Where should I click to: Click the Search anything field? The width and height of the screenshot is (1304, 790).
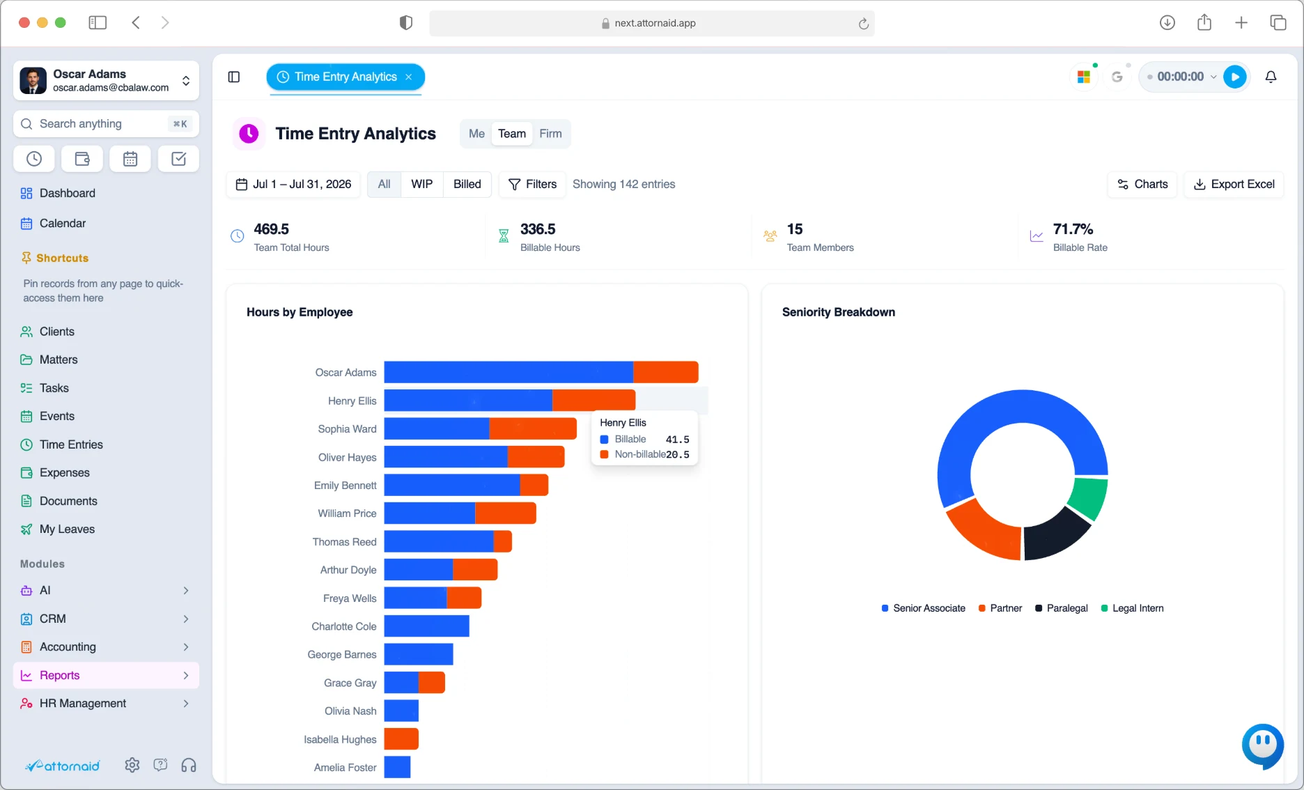tap(106, 123)
